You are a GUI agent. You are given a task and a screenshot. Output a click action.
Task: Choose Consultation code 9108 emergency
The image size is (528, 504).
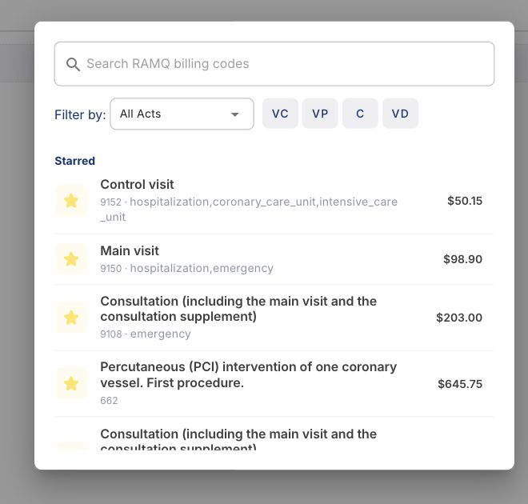click(x=274, y=318)
